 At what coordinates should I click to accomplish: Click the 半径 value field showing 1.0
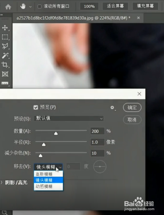pyautogui.click(x=97, y=142)
